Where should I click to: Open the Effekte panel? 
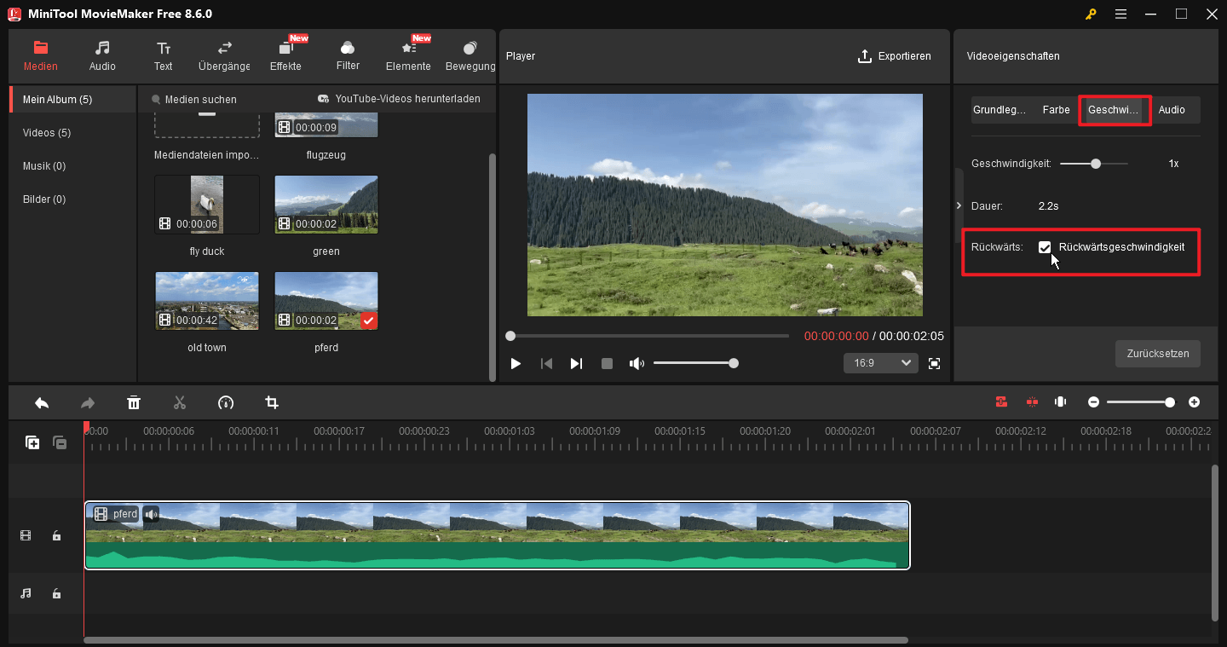pyautogui.click(x=285, y=55)
